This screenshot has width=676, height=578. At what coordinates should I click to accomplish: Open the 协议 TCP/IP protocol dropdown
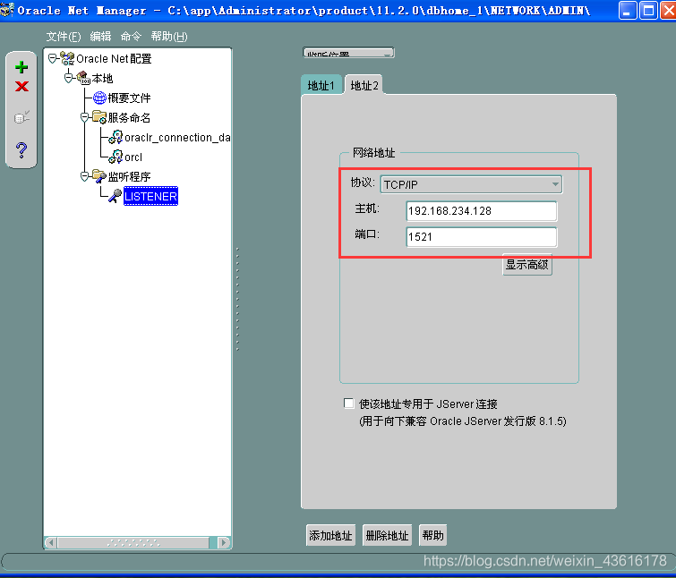click(471, 184)
